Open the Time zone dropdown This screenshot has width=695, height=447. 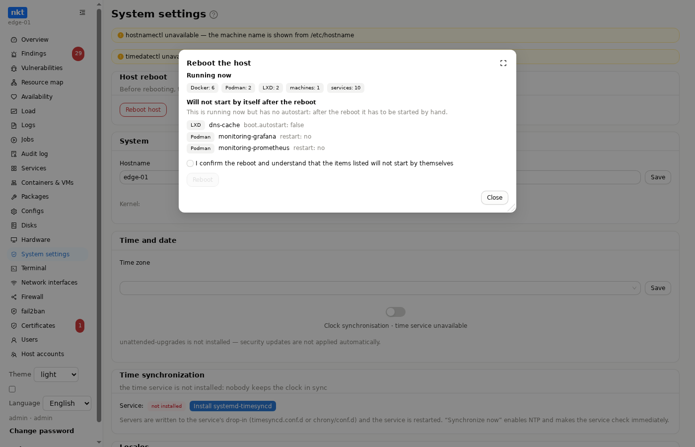click(380, 288)
